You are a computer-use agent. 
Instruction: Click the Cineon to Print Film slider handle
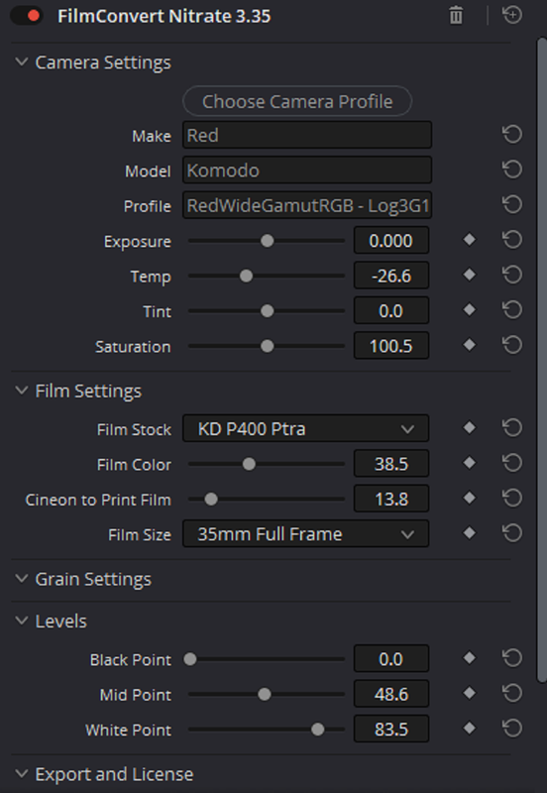coord(211,500)
